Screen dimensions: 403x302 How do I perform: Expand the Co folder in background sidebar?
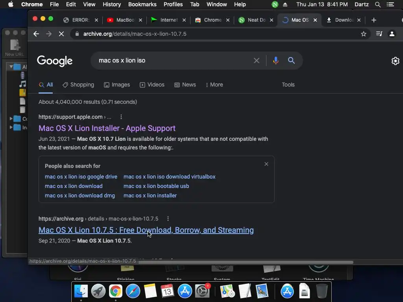point(11,119)
